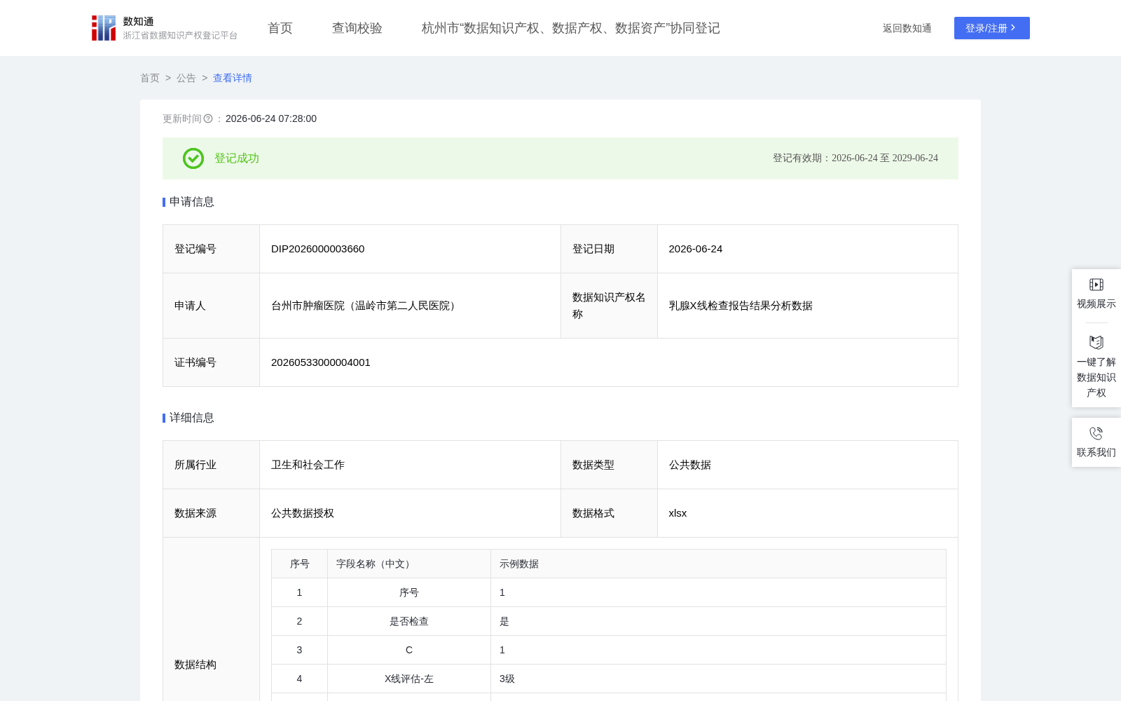Click the sample value 3级
Screen dimensions: 1121x701
coord(507,679)
